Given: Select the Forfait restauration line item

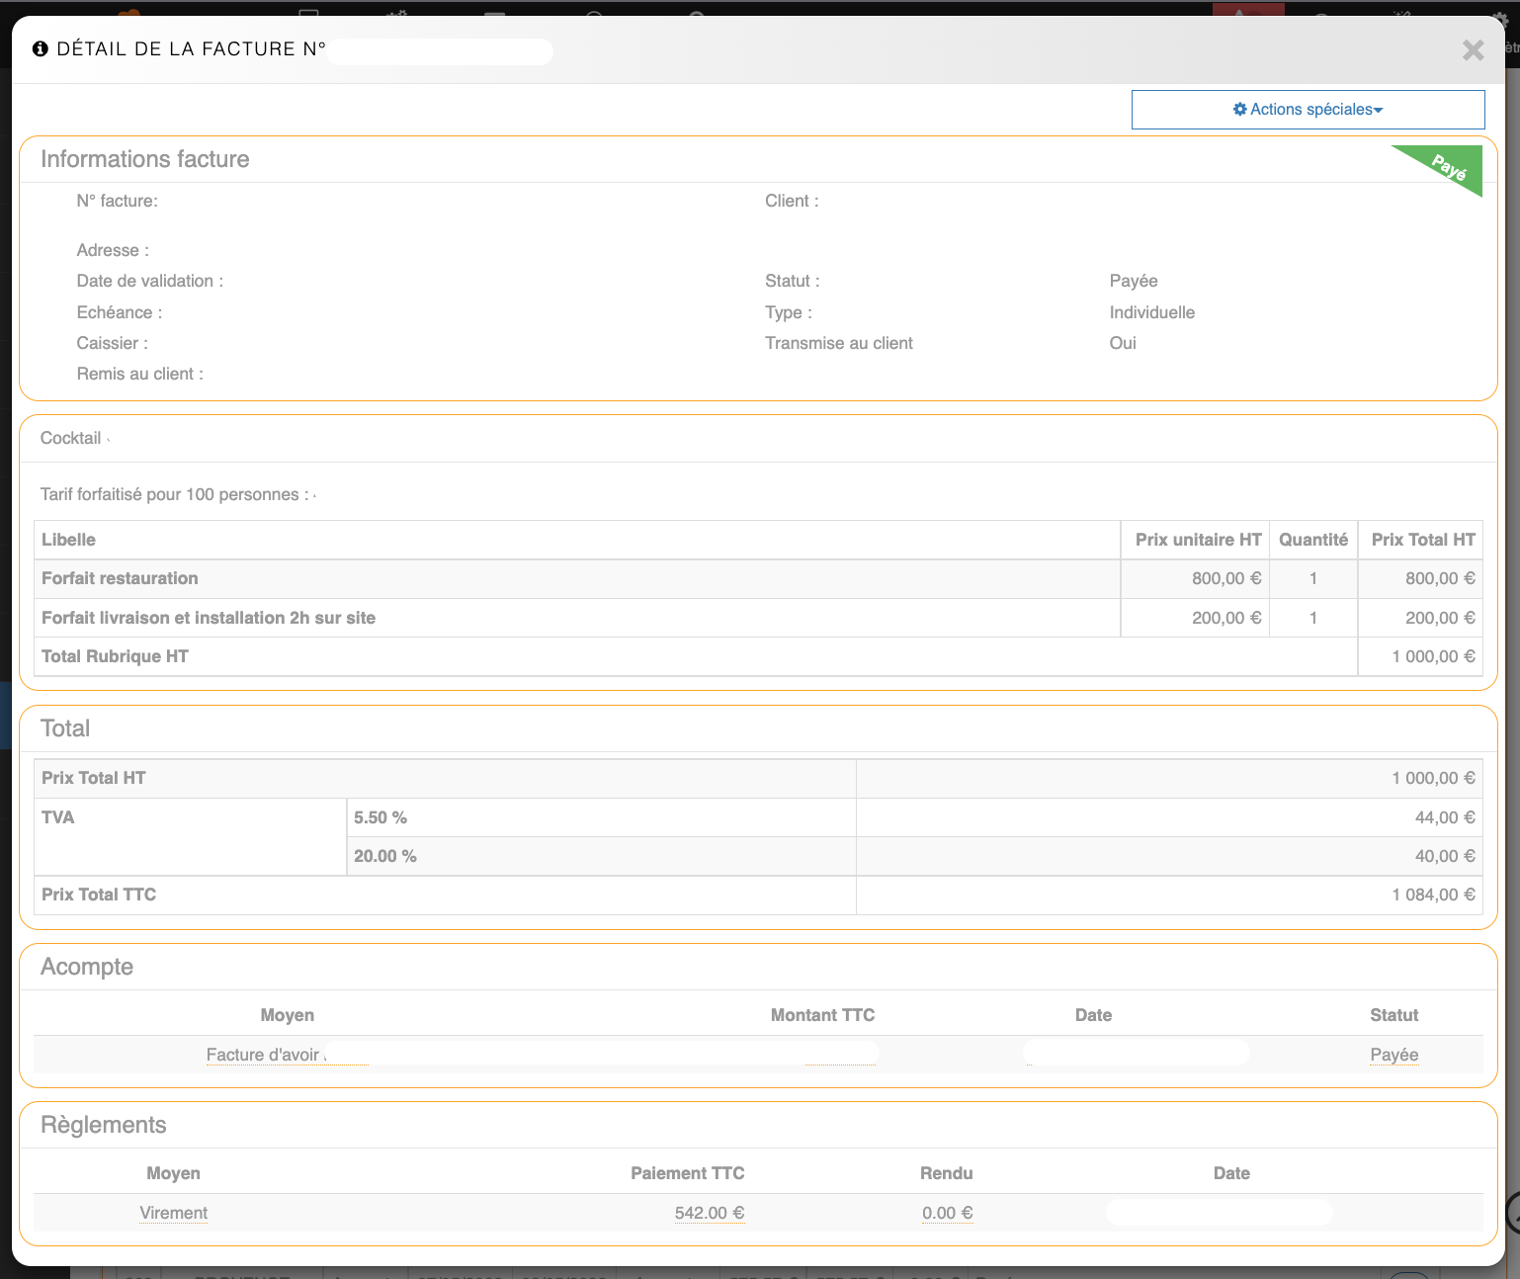Looking at the screenshot, I should click(x=120, y=578).
